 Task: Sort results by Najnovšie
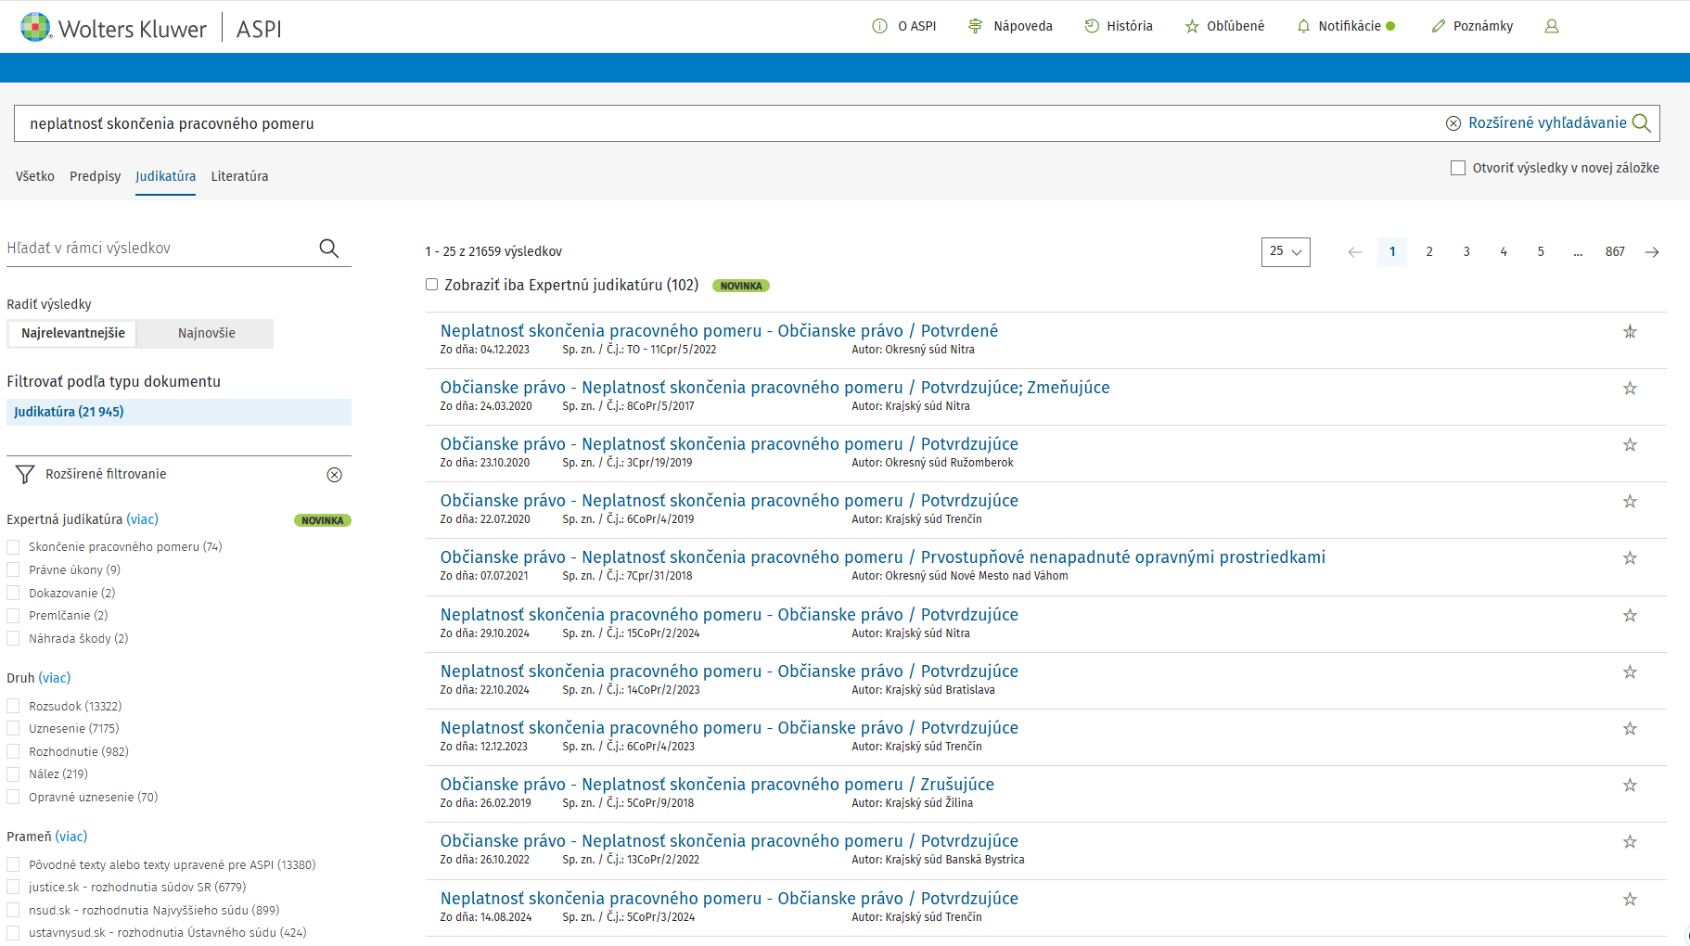206,333
